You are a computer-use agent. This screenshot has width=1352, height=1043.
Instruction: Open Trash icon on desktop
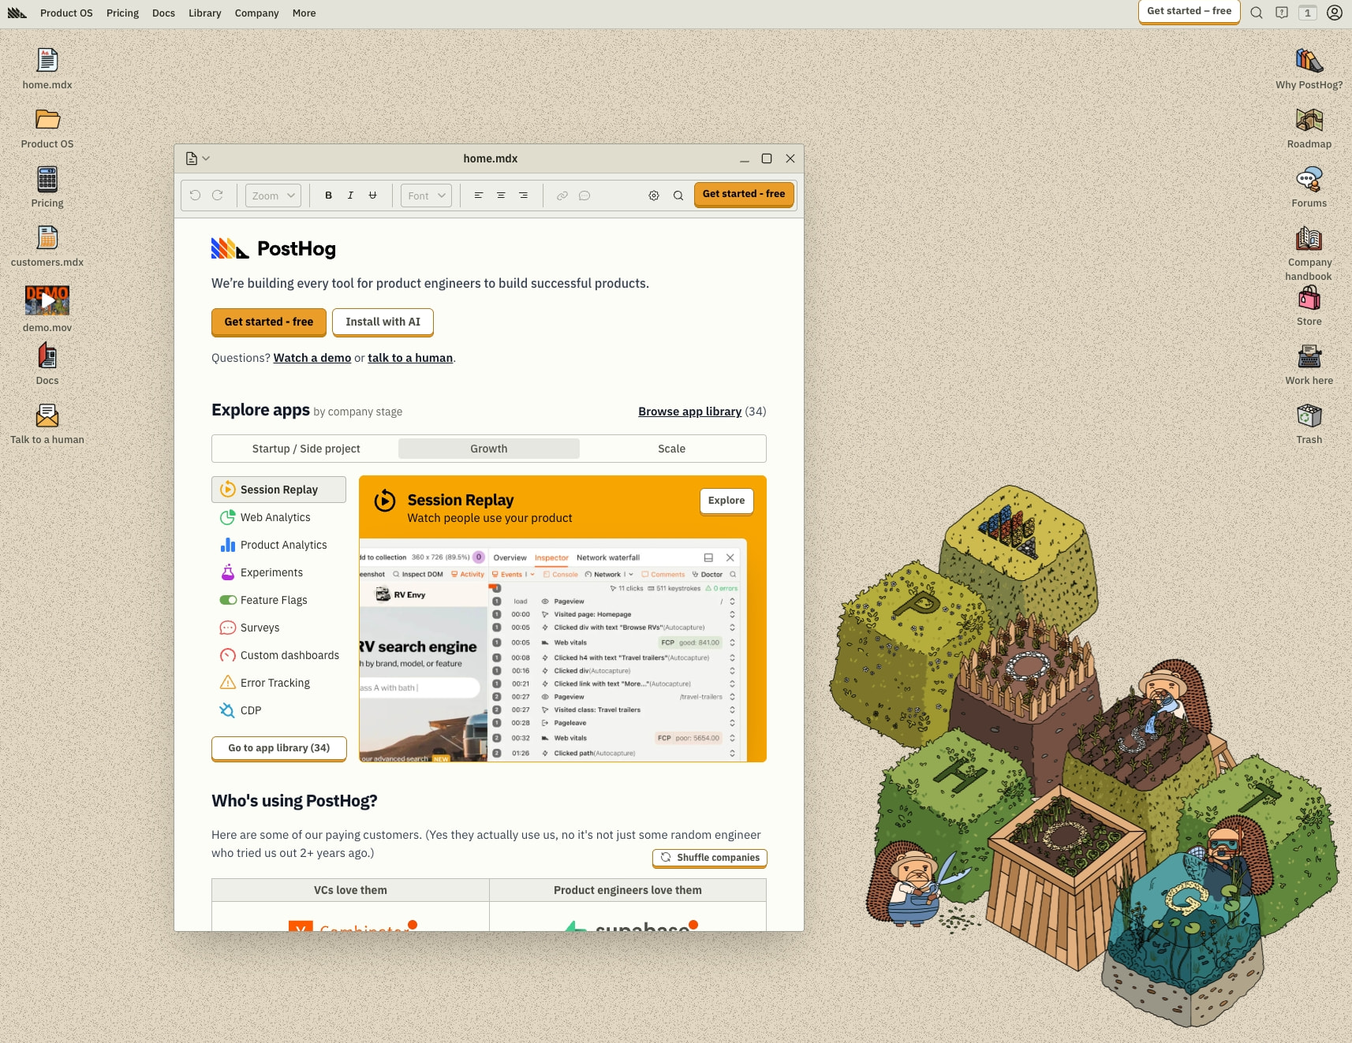1309,415
